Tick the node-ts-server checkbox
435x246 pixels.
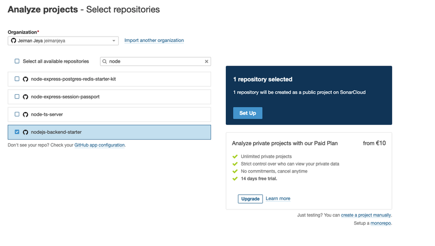[x=17, y=114]
